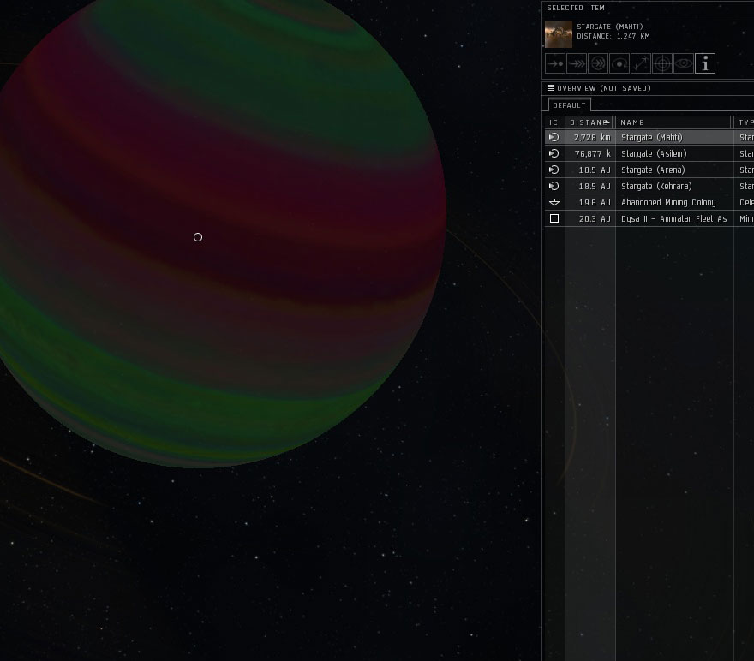754x661 pixels.
Task: Click the 76,877 k distance cell
Action: pos(592,154)
